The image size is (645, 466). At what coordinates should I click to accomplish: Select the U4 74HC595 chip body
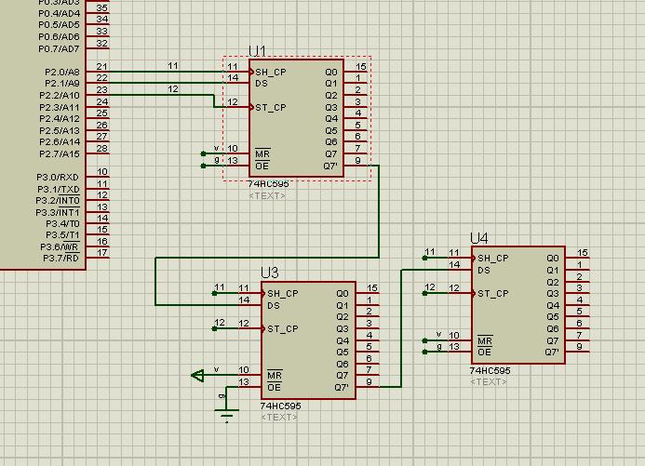click(x=518, y=305)
